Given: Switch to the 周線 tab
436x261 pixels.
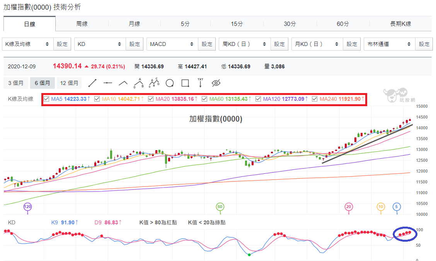Looking at the screenshot, I should [x=82, y=24].
